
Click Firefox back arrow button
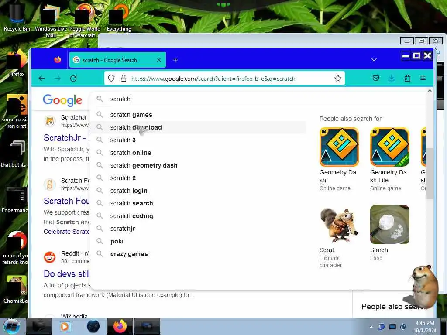point(42,79)
